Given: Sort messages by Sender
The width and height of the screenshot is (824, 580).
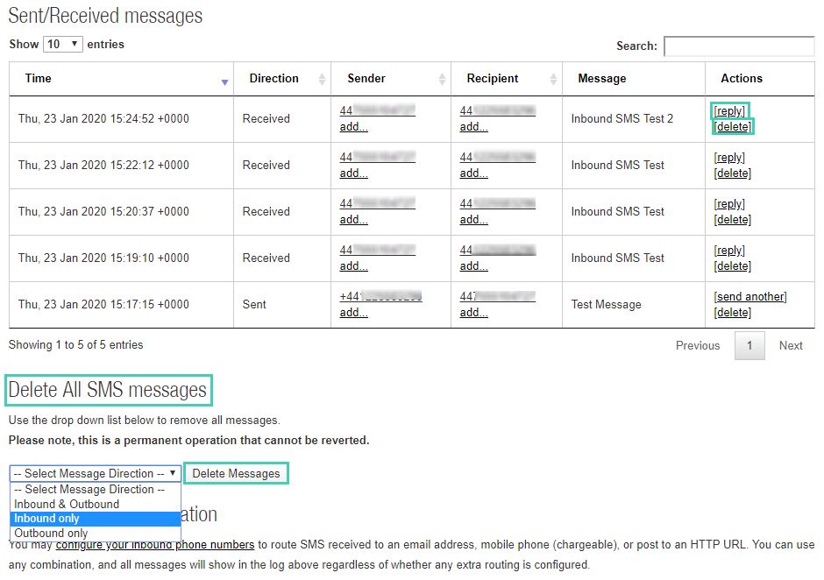Looking at the screenshot, I should [x=389, y=79].
